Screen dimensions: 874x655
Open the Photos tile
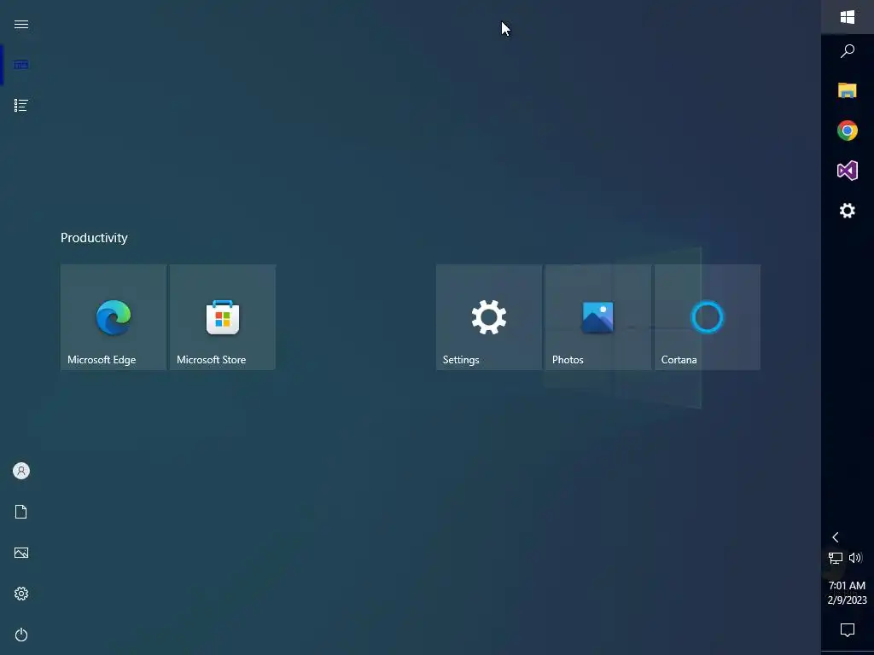(x=598, y=317)
